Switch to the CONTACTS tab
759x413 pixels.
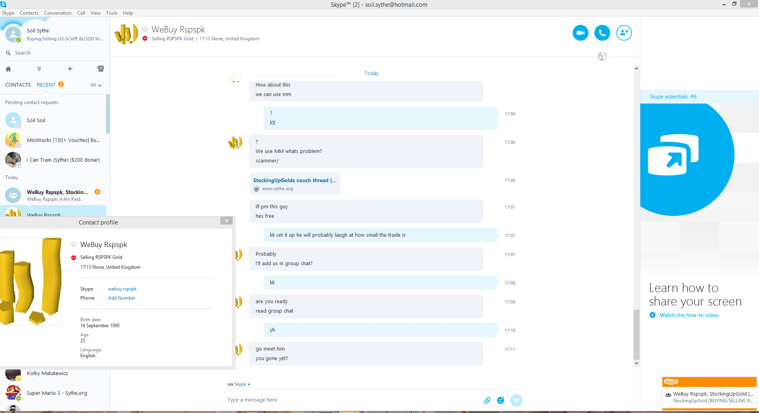click(x=18, y=85)
